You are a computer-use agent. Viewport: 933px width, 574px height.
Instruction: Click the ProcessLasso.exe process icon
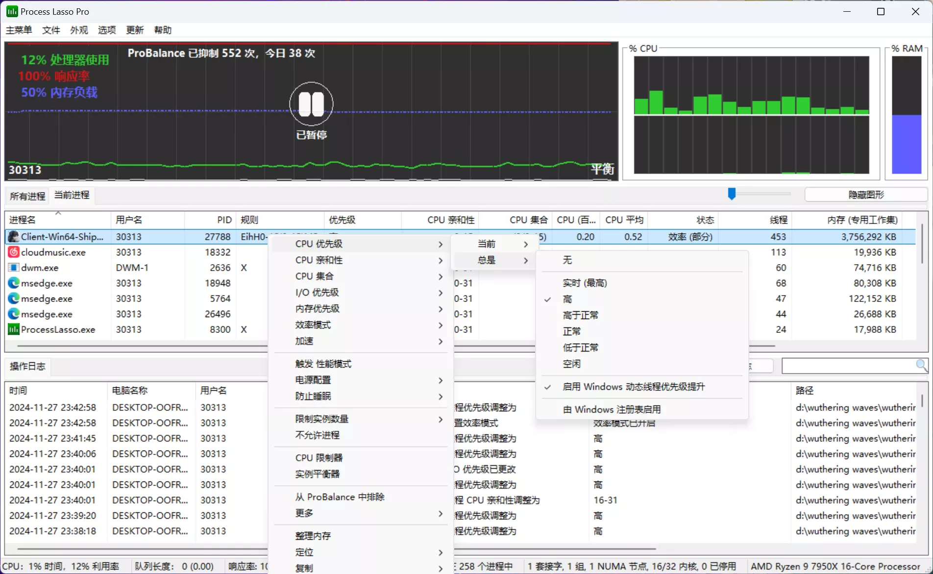point(13,329)
